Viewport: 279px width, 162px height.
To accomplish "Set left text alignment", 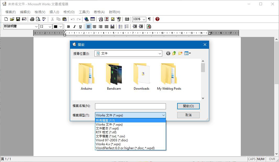I will (x=88, y=26).
